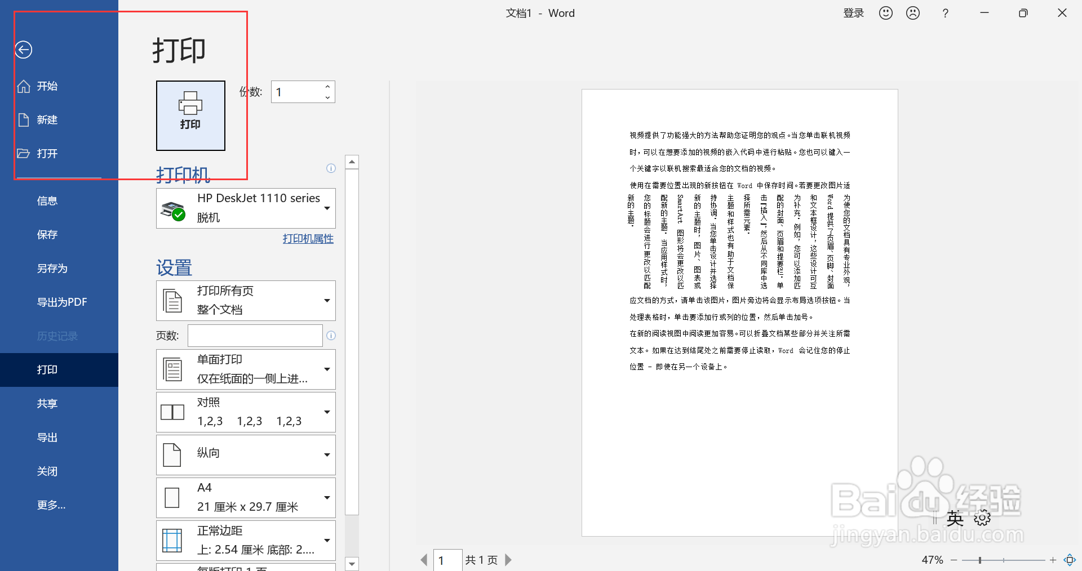Click the back arrow to exit Backstage
The width and height of the screenshot is (1082, 571).
[x=23, y=50]
